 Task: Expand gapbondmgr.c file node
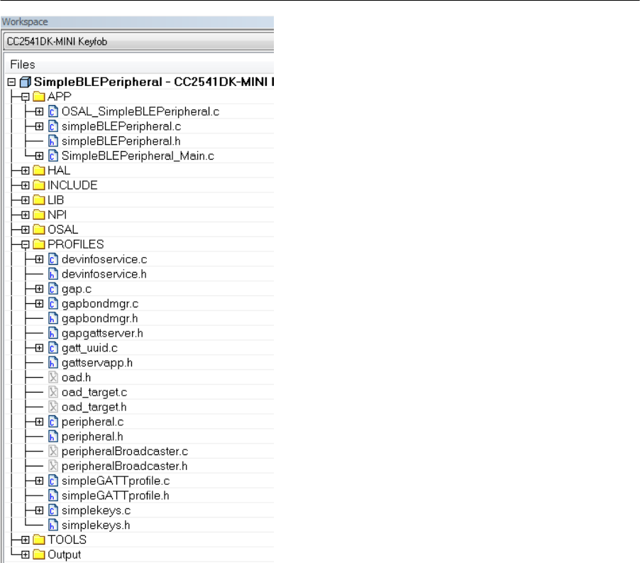(39, 303)
